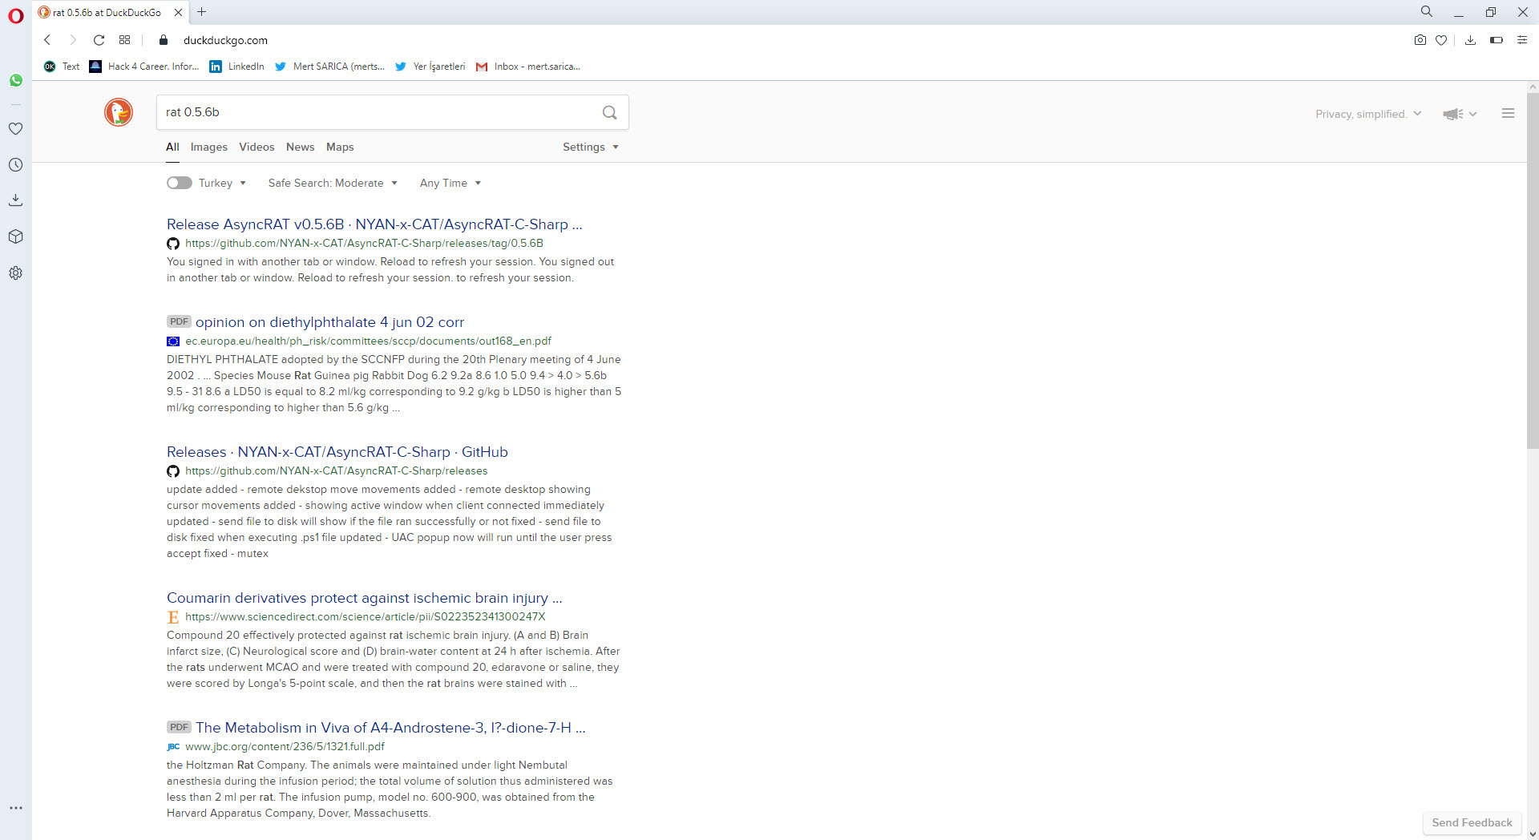Toggle the Turkey region switch
This screenshot has width=1539, height=840.
(179, 183)
